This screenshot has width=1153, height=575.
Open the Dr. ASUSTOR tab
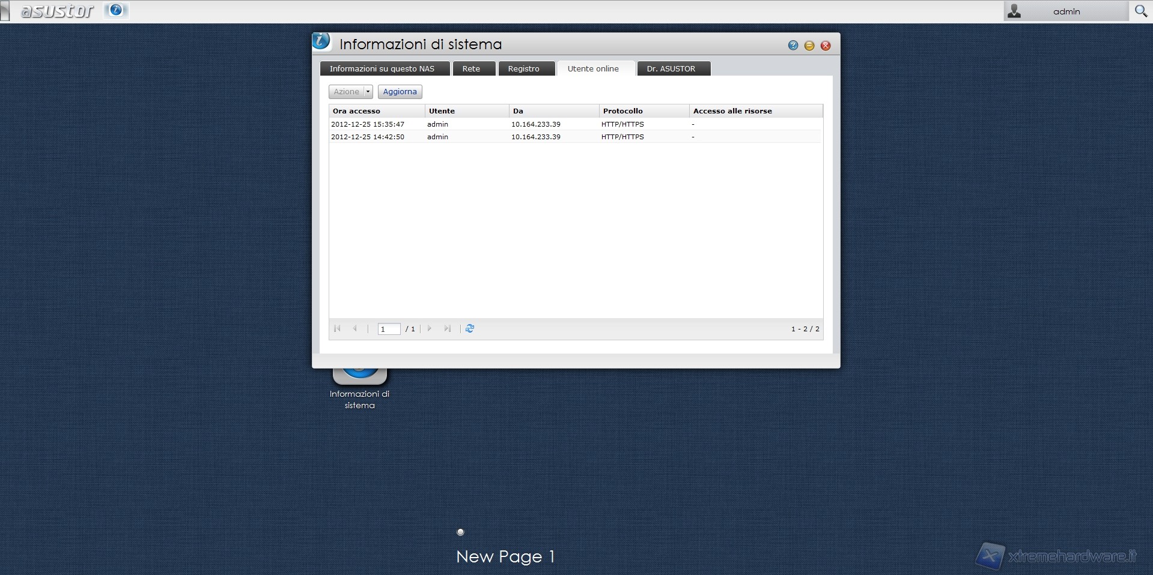click(x=671, y=69)
